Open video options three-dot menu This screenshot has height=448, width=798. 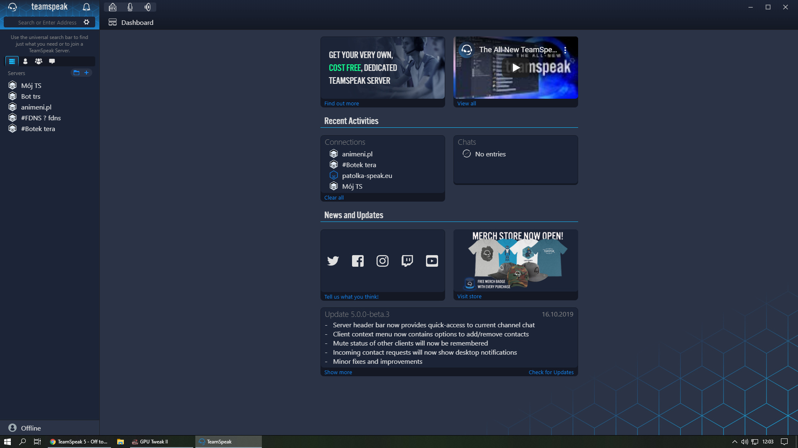(x=565, y=50)
